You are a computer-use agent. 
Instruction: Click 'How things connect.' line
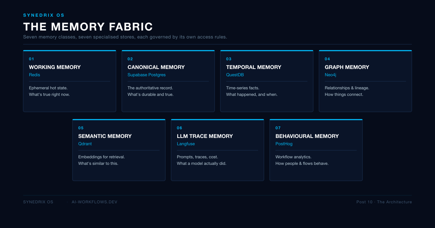[344, 94]
